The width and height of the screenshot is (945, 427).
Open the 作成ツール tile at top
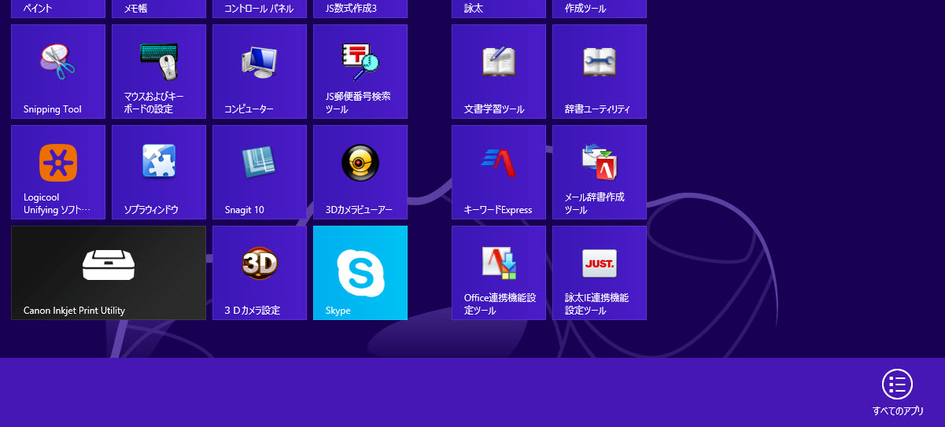pyautogui.click(x=600, y=9)
